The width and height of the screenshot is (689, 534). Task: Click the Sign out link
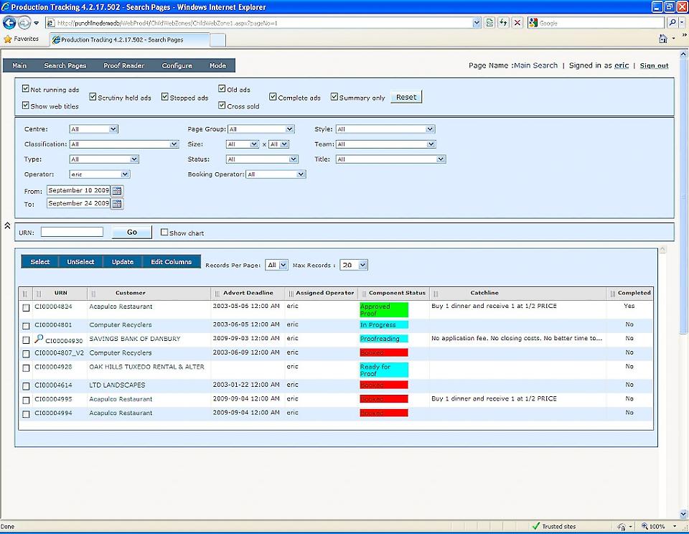[x=654, y=65]
